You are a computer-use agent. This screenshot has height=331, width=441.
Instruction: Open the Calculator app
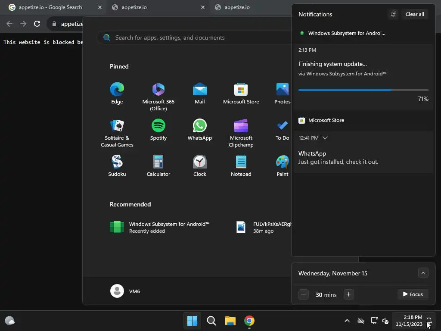click(x=158, y=166)
